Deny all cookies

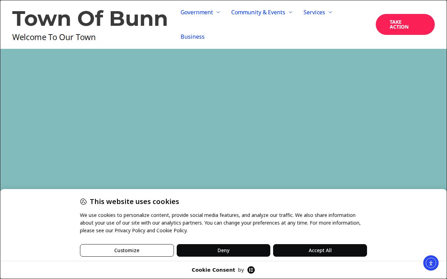[223, 250]
